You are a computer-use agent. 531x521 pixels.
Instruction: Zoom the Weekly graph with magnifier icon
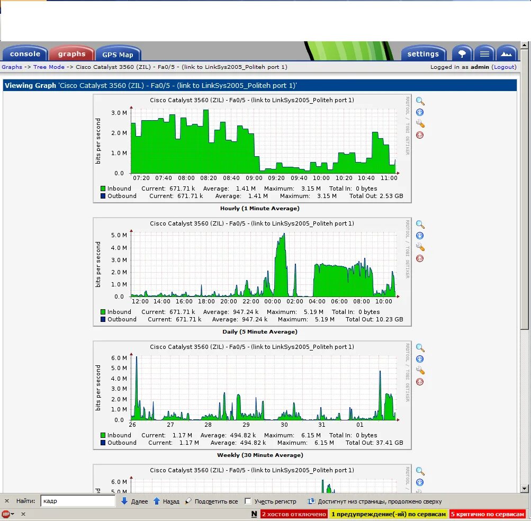pyautogui.click(x=420, y=347)
